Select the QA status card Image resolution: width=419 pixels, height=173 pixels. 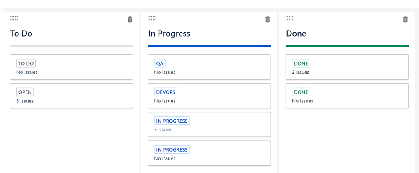tap(209, 67)
